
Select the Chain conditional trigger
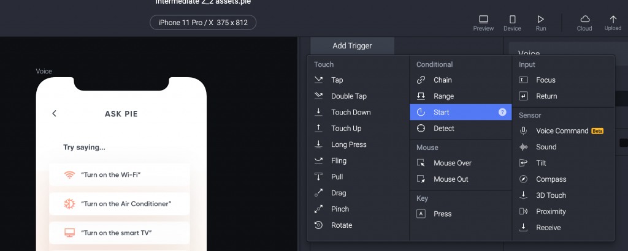442,80
